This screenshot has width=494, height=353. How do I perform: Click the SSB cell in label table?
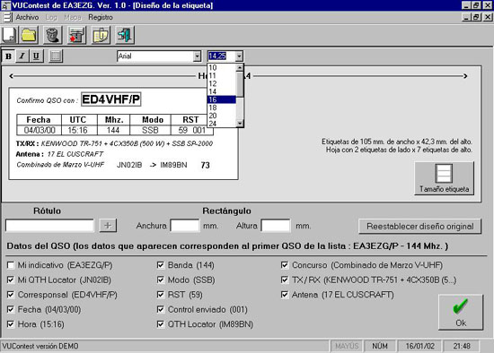click(x=150, y=130)
